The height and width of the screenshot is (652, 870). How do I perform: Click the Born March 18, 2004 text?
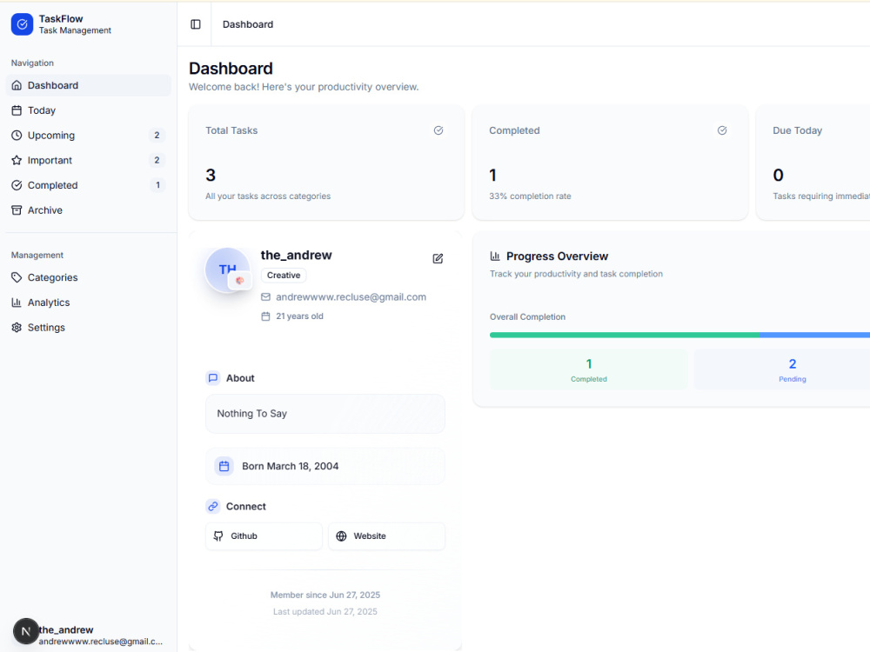[291, 466]
